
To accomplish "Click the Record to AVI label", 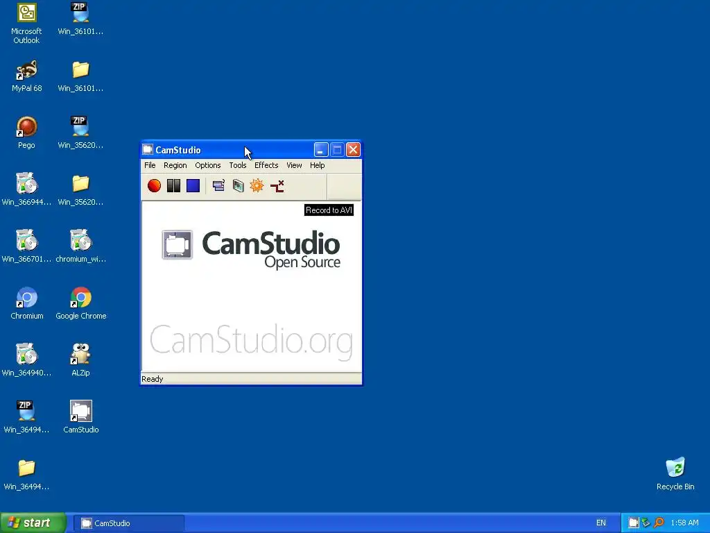I will [x=329, y=210].
